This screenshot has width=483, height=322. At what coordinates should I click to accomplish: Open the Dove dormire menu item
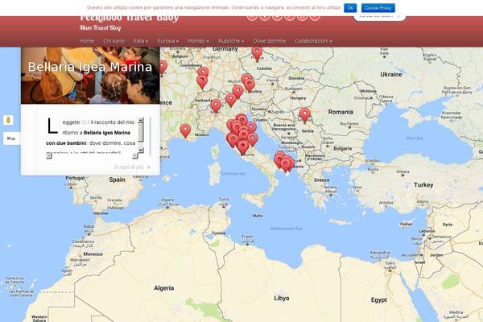pos(269,41)
